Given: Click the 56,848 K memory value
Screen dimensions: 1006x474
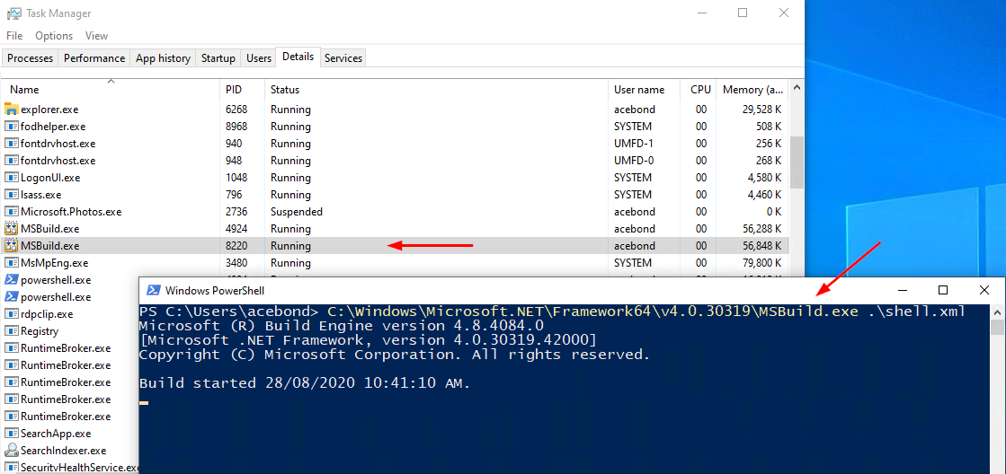Looking at the screenshot, I should tap(761, 246).
